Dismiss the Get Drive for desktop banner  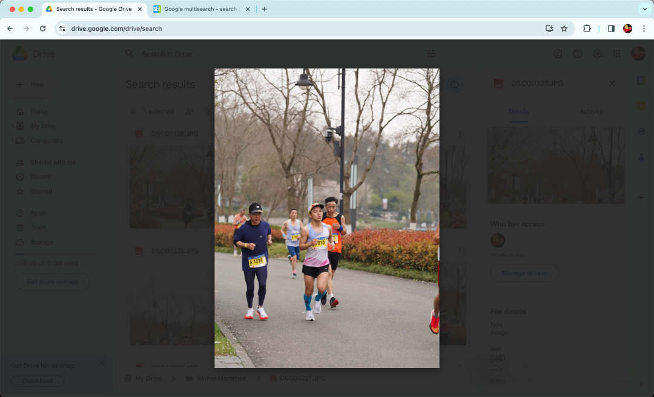[x=102, y=363]
